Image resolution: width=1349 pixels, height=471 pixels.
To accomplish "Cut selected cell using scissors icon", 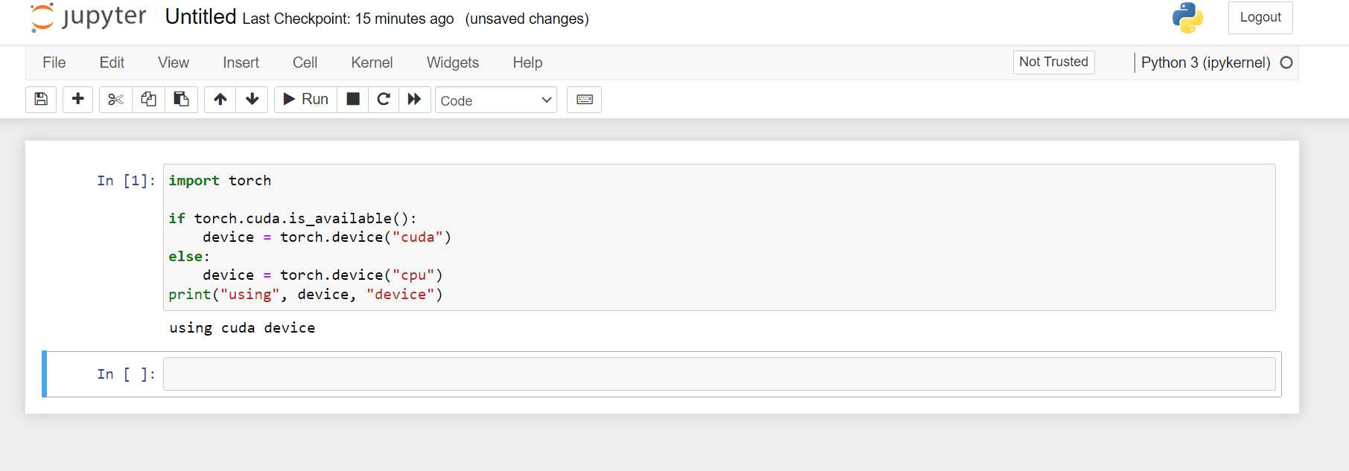I will tap(115, 100).
